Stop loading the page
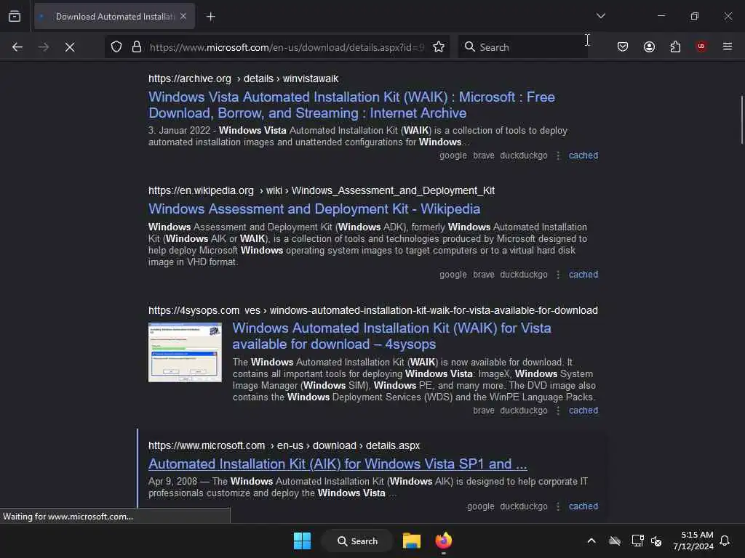The height and width of the screenshot is (558, 745). click(70, 47)
